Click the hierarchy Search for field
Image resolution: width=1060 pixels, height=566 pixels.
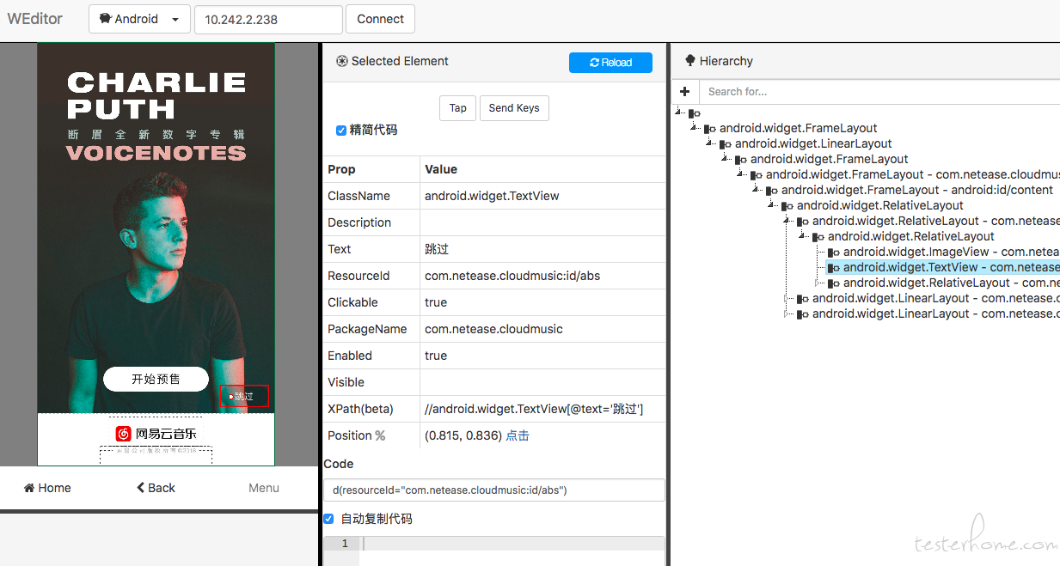tap(879, 91)
